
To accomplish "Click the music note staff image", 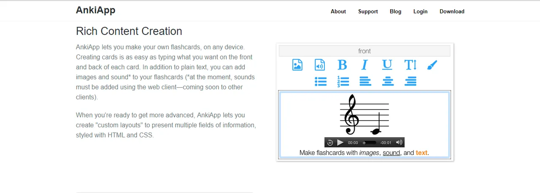I will tap(364, 115).
